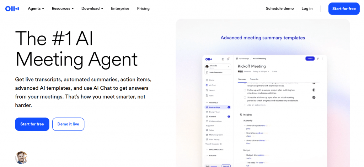
Task: Open the notifications bell icon in app preview
Action: coord(228,59)
